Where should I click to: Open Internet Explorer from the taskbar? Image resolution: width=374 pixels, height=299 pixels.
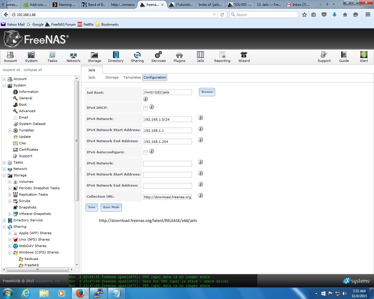coord(26,293)
